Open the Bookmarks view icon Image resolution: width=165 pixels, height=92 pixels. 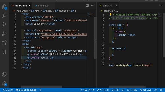click(x=4, y=52)
